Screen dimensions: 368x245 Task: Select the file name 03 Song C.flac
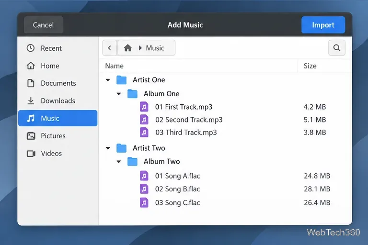click(x=178, y=202)
